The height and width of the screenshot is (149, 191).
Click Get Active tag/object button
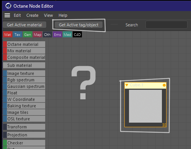pos(78,25)
